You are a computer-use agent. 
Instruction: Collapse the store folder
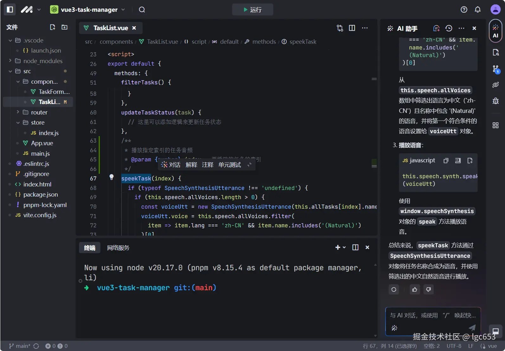pos(37,122)
